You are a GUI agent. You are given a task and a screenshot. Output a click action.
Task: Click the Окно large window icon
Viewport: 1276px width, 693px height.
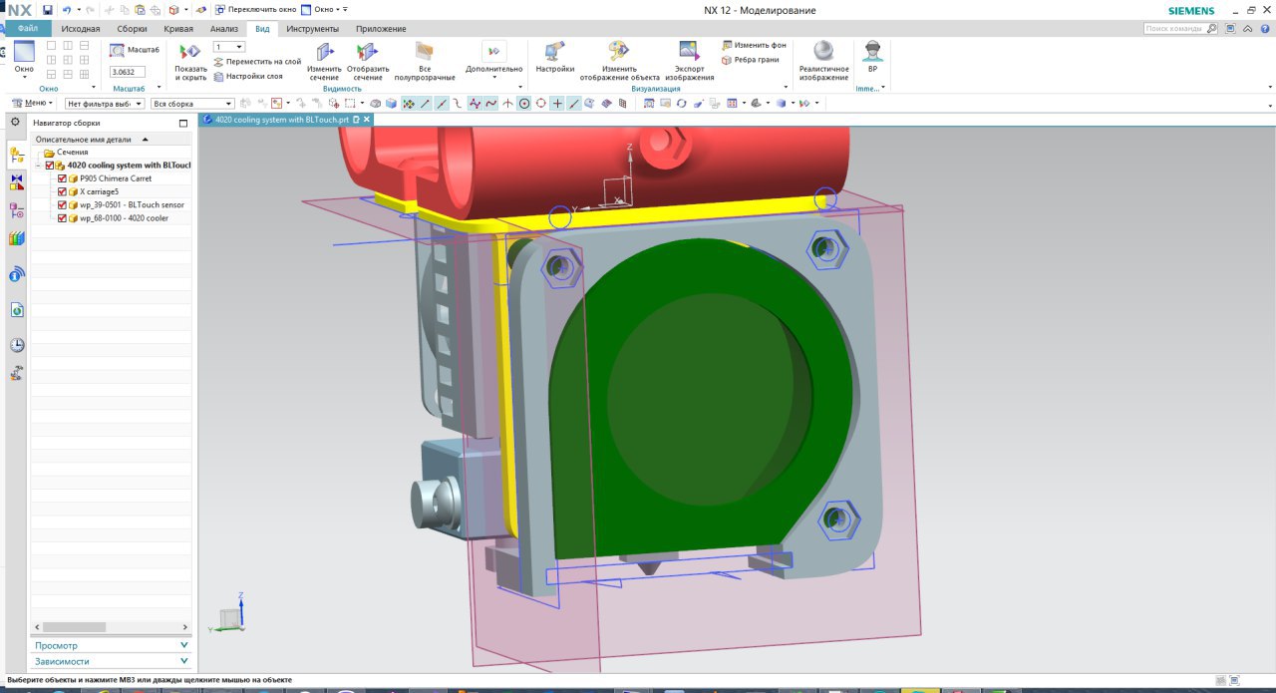(24, 53)
